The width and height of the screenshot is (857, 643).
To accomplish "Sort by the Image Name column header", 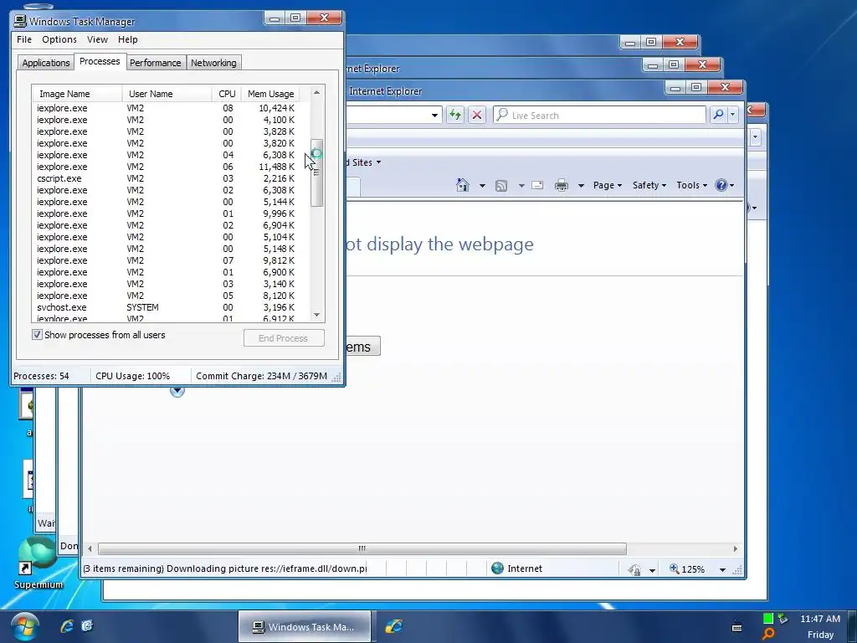I will (76, 94).
